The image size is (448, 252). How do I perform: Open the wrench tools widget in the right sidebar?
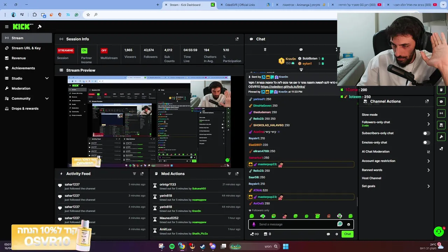441,137
